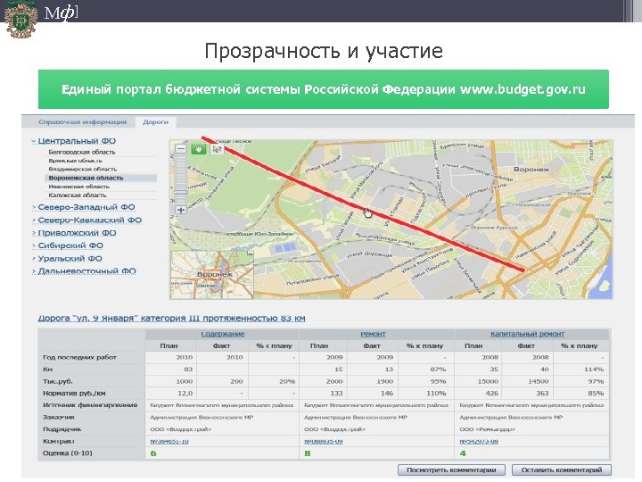
Task: Open the Дорога "ул. 9 Января" title link
Action: click(171, 318)
